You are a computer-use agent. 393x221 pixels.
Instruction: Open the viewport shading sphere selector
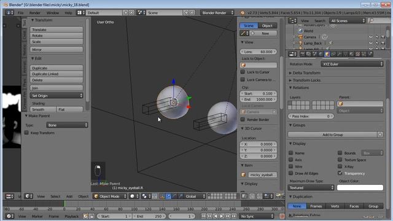[x=134, y=196]
